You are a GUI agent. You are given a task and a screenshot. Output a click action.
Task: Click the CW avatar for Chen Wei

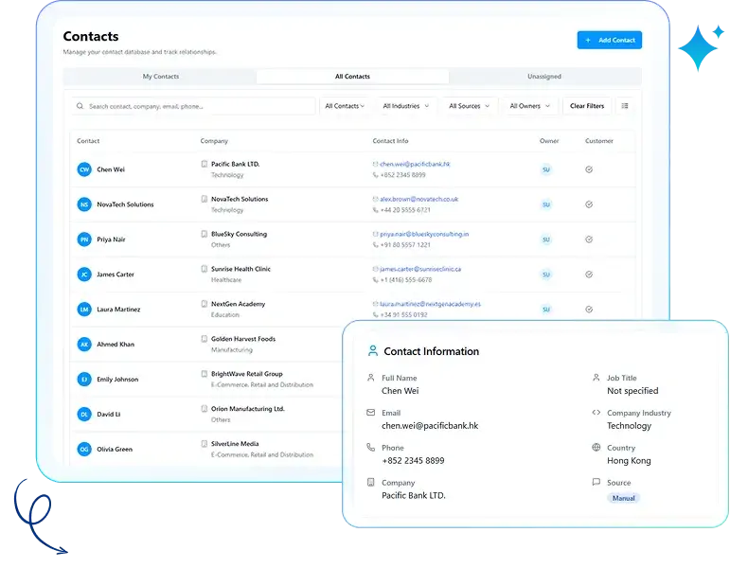coord(84,169)
